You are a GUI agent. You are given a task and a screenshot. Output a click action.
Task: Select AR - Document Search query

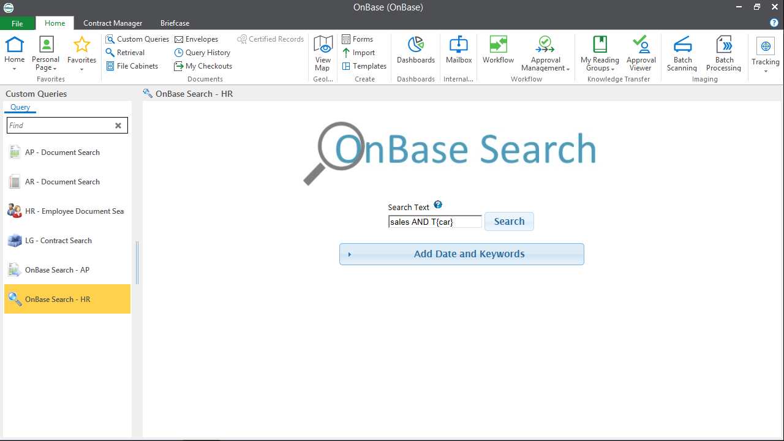coord(67,182)
